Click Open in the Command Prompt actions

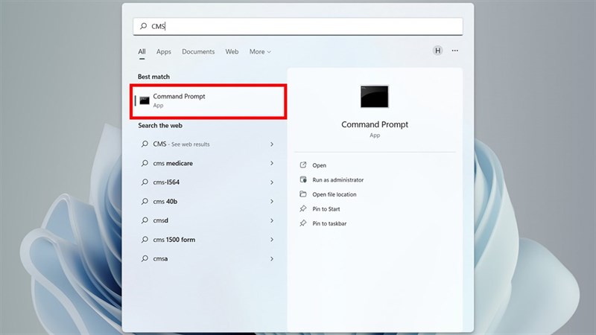(319, 165)
